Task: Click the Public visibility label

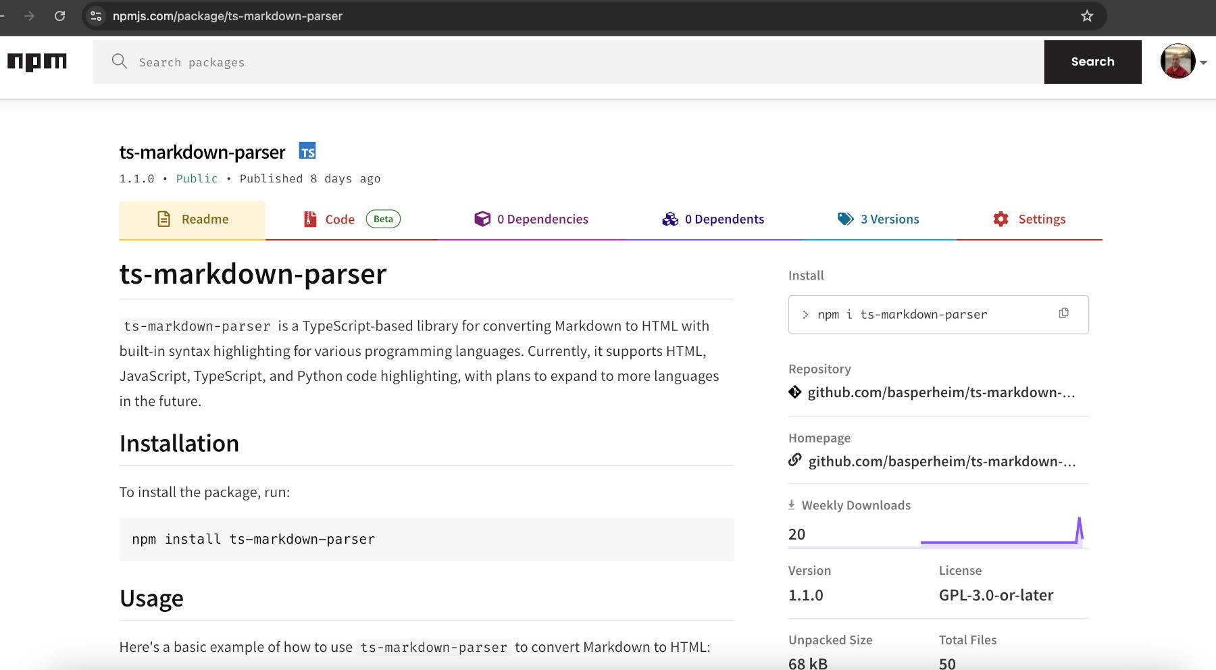Action: pos(197,178)
